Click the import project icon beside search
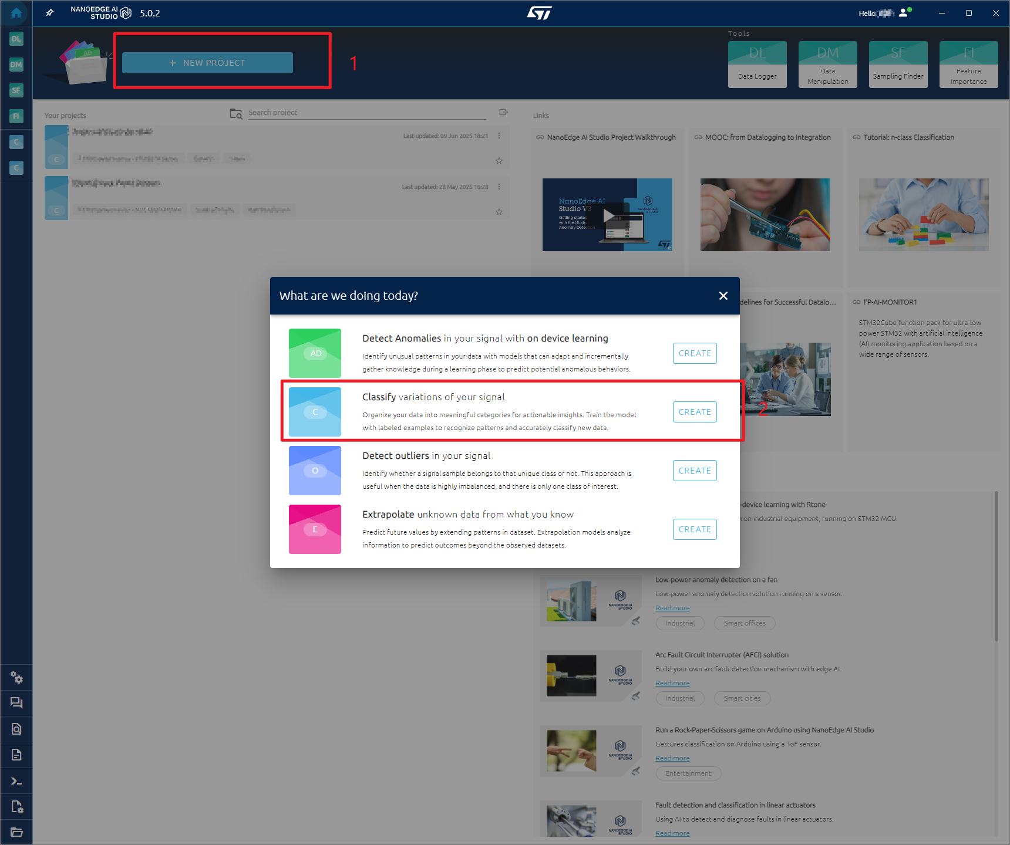Screen dimensions: 1010x845 tap(503, 112)
